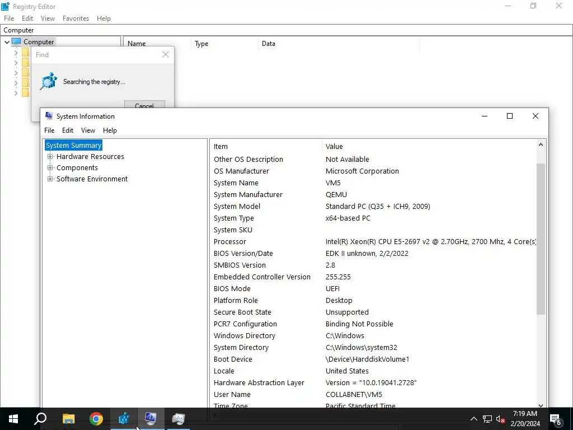Click the Value column header

tap(429, 146)
